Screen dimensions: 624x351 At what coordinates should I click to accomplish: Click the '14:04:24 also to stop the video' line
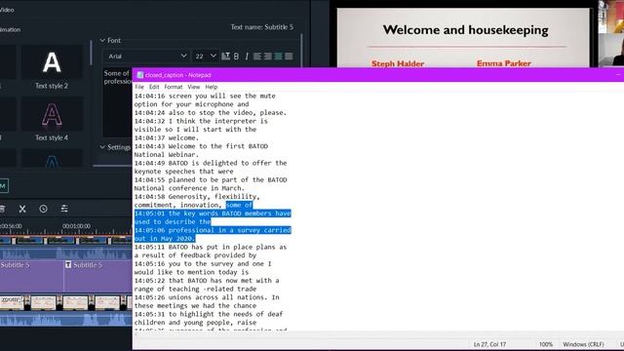tap(211, 113)
